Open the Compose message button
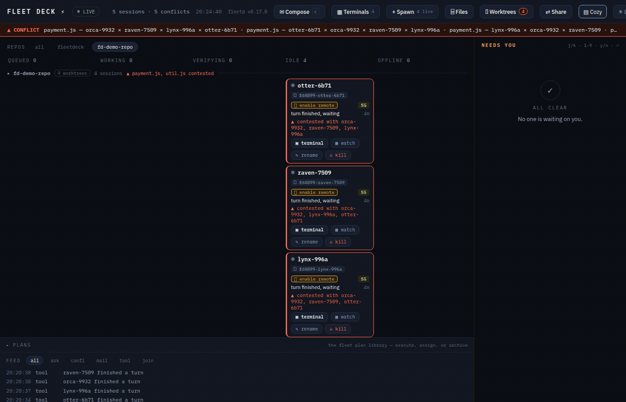Screen dimensions: 626x402 [299, 11]
